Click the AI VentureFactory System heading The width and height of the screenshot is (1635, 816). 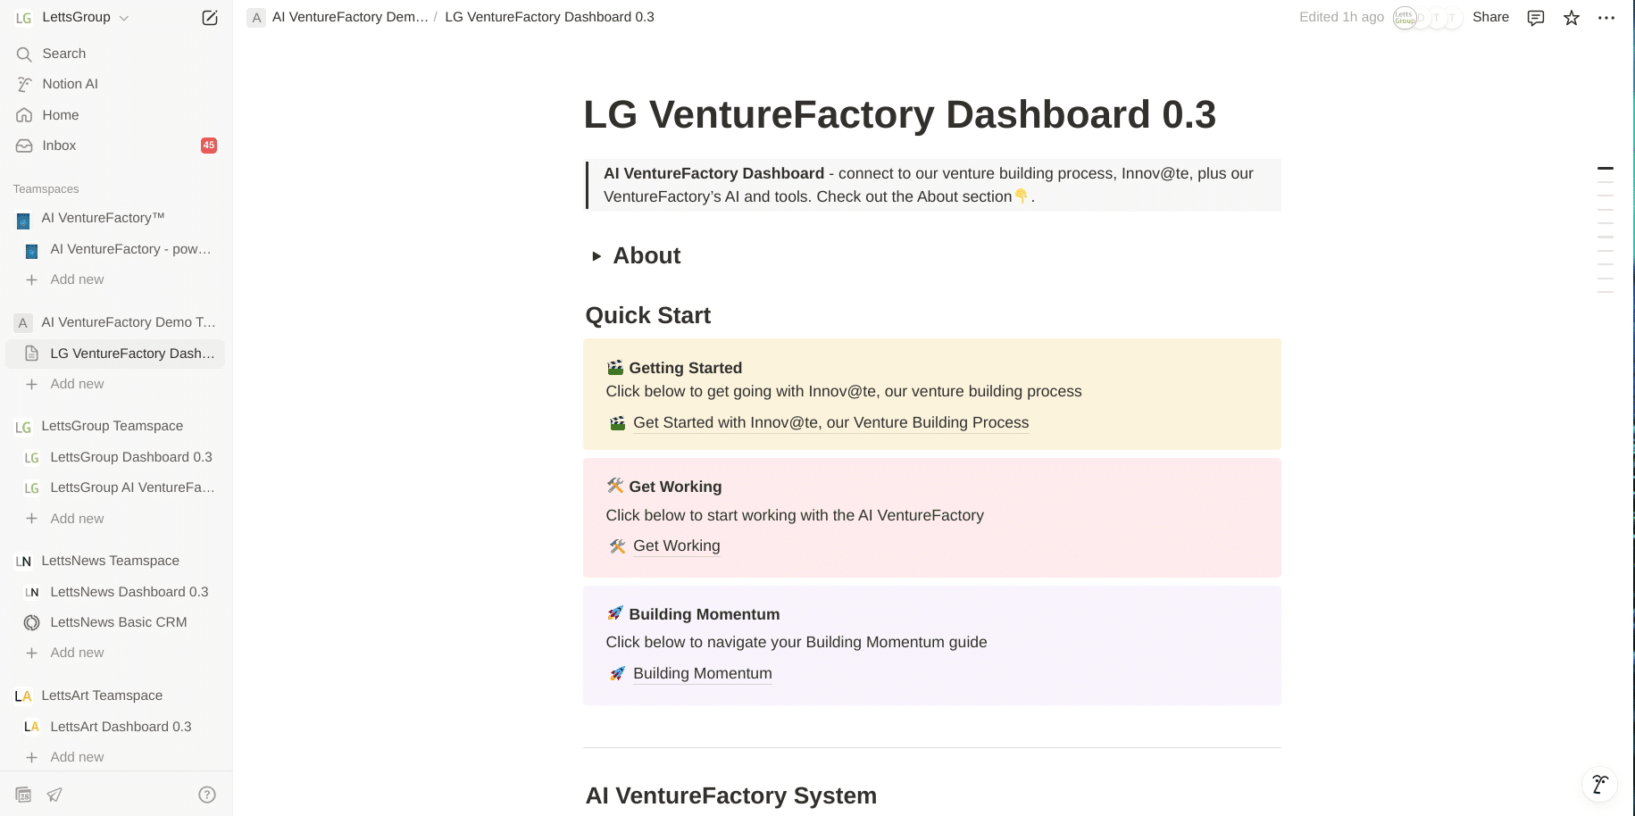(730, 795)
